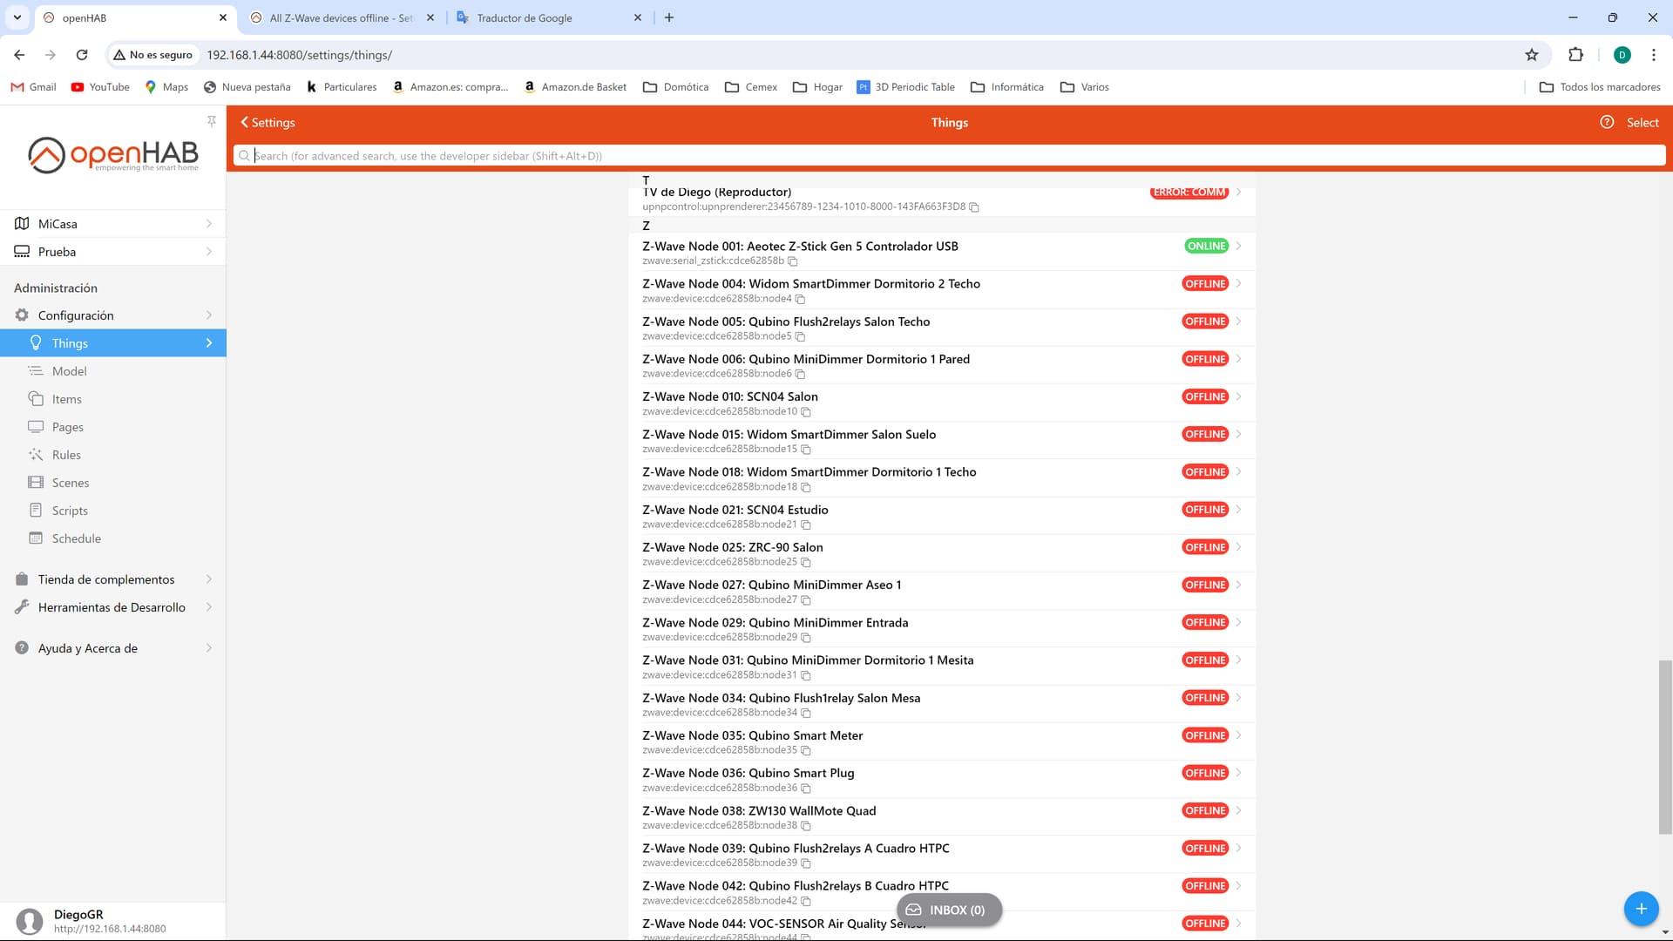1673x941 pixels.
Task: Expand Ayuda y Acerca de section
Action: (x=113, y=648)
